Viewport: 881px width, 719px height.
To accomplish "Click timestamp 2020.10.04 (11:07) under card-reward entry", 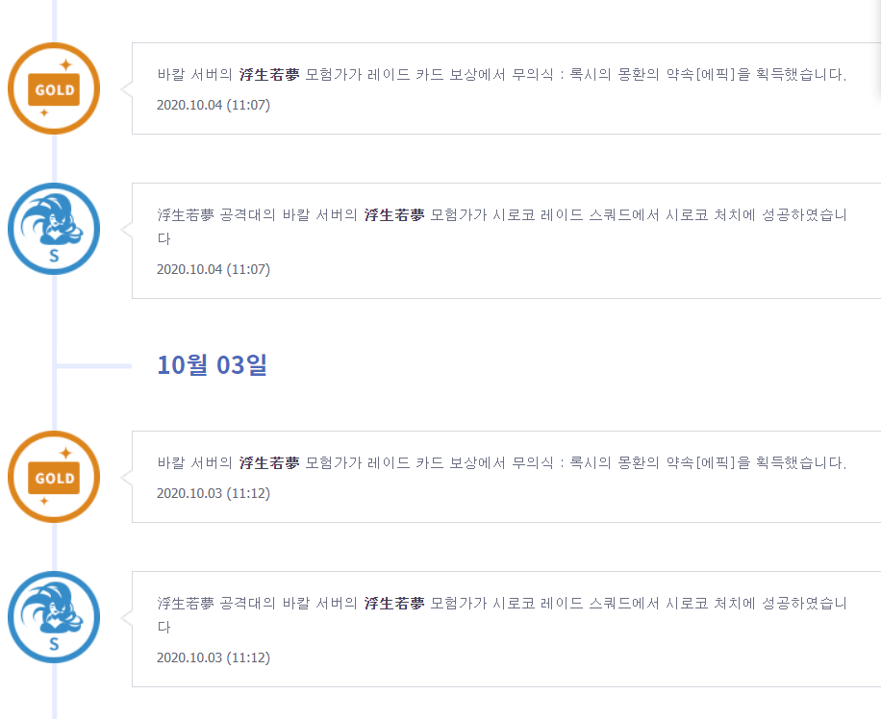I will click(214, 105).
